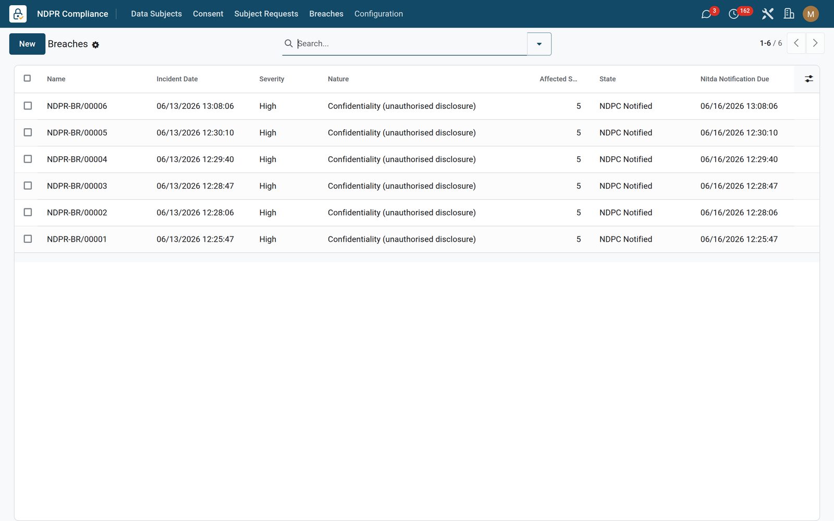Click the gear icon next to Breaches
834x521 pixels.
point(95,45)
